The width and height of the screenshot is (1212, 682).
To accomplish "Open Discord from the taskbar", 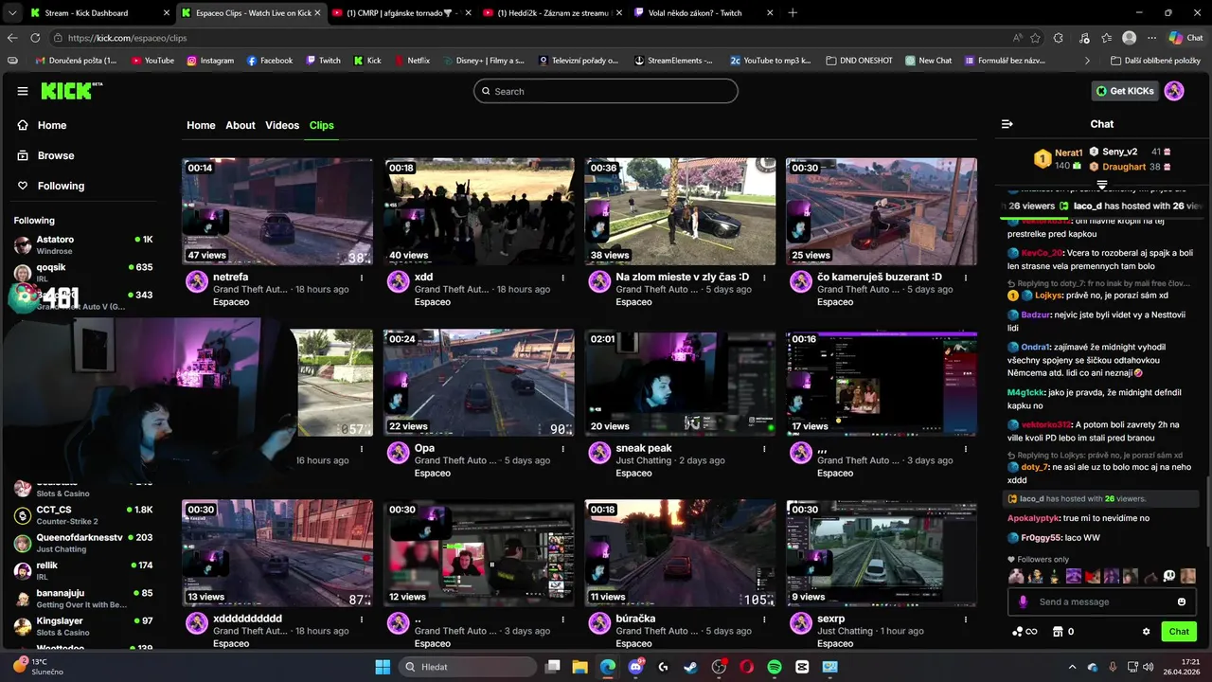I will point(635,667).
